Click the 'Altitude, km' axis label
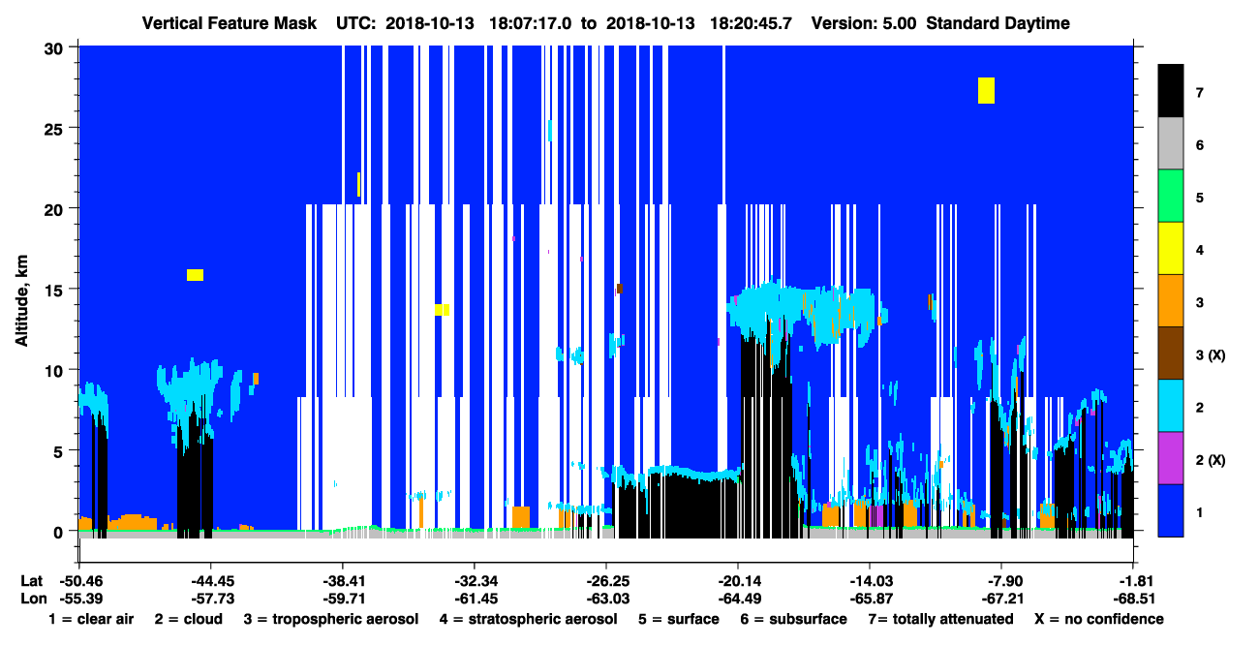This screenshot has width=1259, height=646. pyautogui.click(x=21, y=301)
